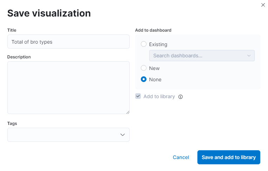The height and width of the screenshot is (171, 268).
Task: Select the None radio button
Action: pos(144,80)
